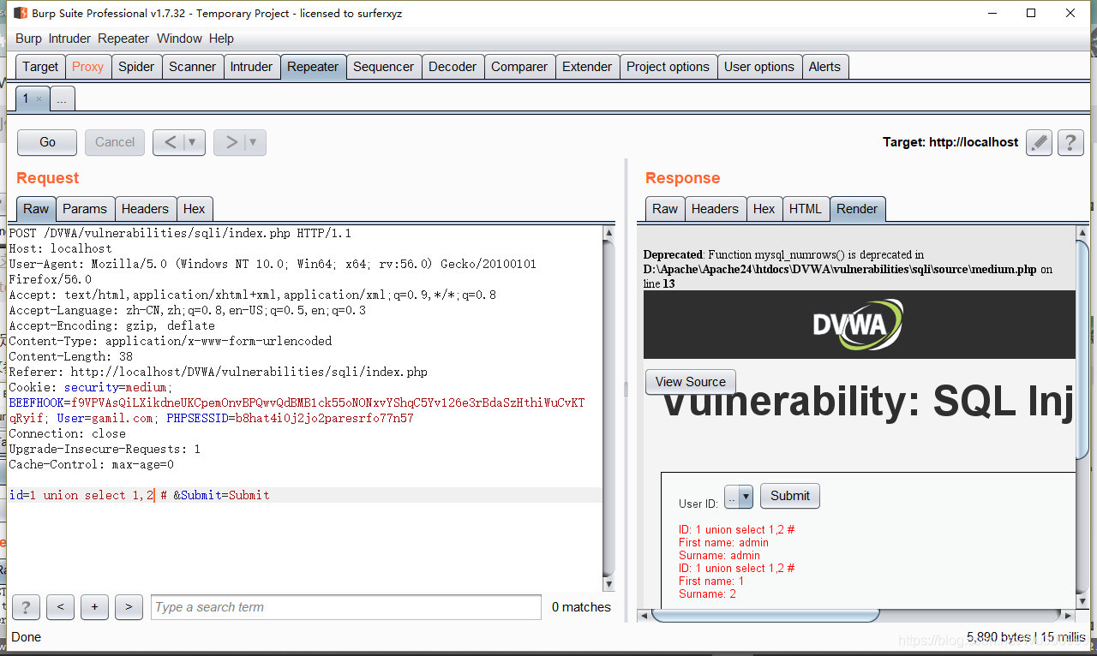The width and height of the screenshot is (1097, 656).
Task: Open the Repeater menu
Action: (123, 39)
